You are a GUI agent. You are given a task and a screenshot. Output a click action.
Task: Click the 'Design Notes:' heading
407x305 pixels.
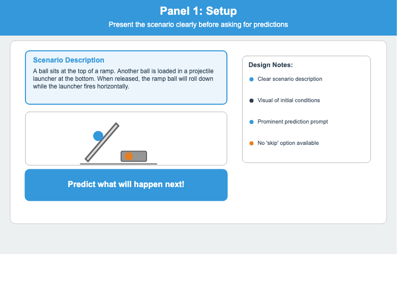(x=271, y=65)
